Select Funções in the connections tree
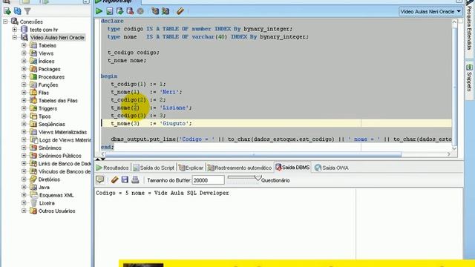 [48, 85]
